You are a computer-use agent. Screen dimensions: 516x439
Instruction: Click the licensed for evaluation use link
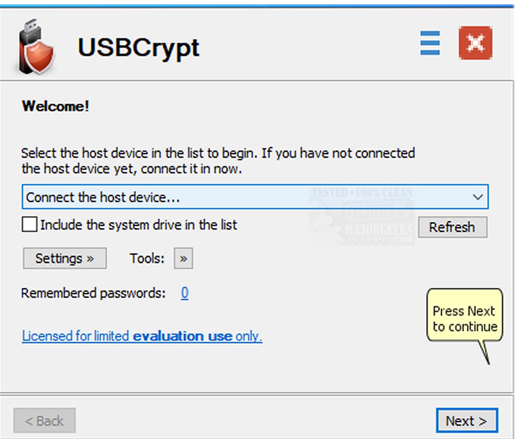142,336
